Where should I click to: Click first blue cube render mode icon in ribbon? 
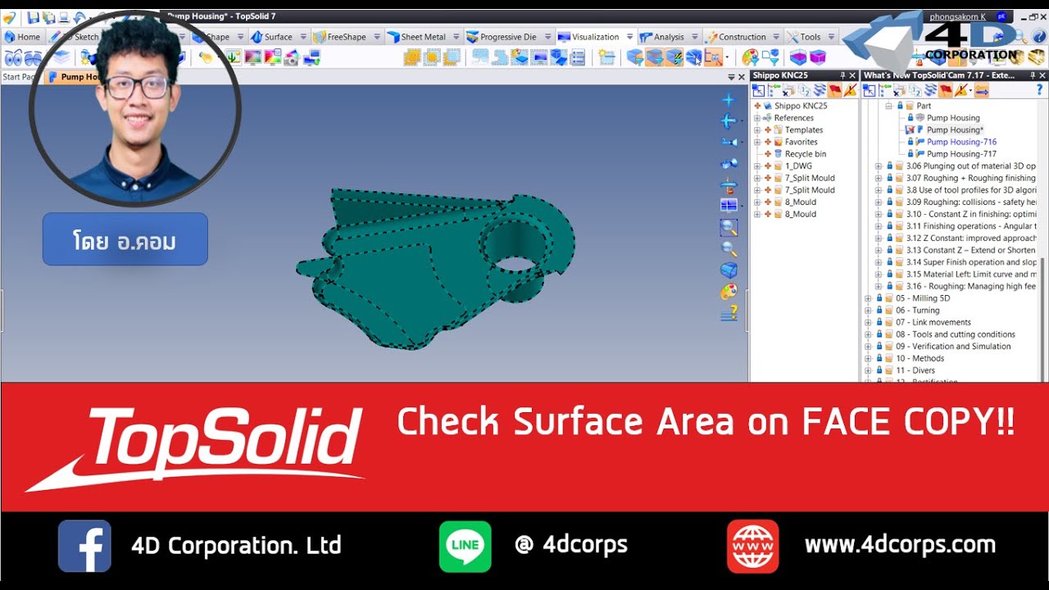tap(635, 57)
